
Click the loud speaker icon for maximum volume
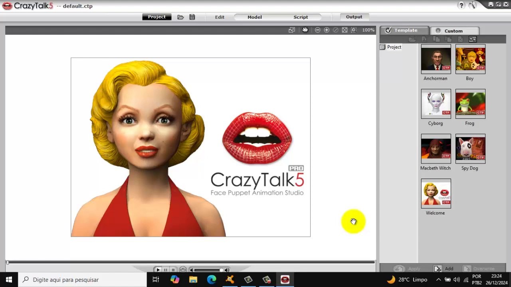pyautogui.click(x=227, y=270)
